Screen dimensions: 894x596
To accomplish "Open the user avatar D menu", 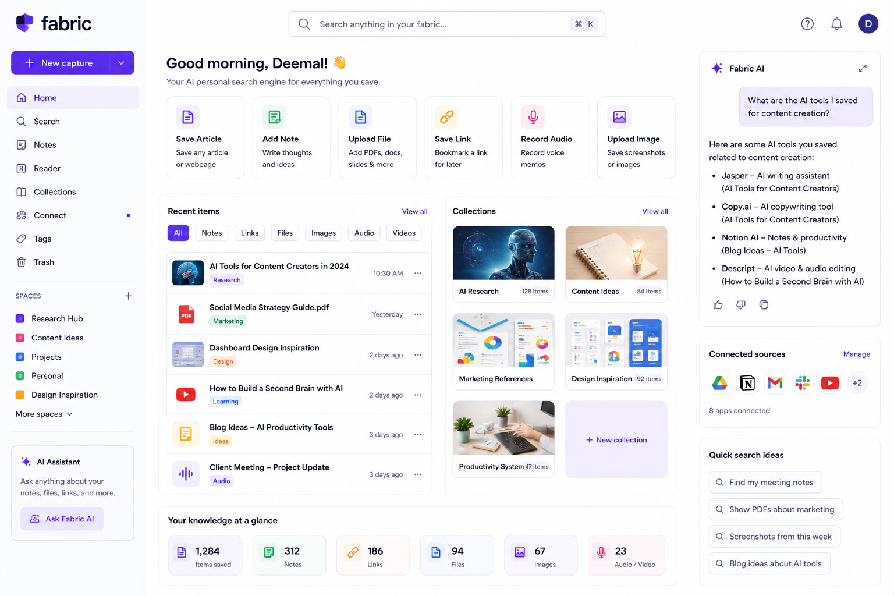I will [868, 24].
